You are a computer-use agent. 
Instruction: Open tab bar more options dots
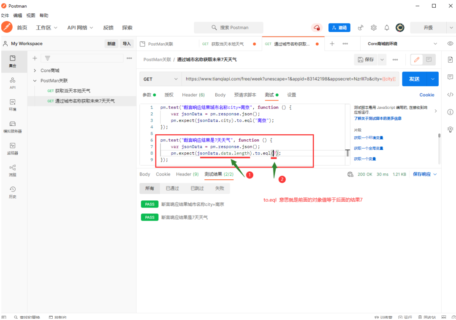point(345,44)
